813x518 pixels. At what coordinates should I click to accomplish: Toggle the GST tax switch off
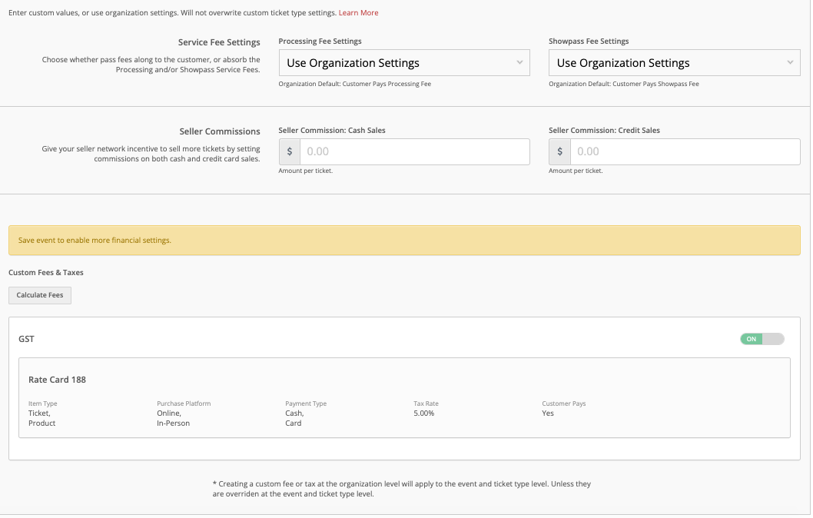click(x=762, y=339)
